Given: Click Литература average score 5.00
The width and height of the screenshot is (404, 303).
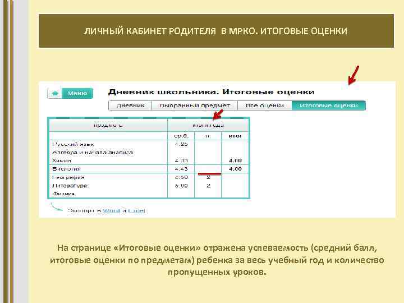Looking at the screenshot, I should 181,186.
